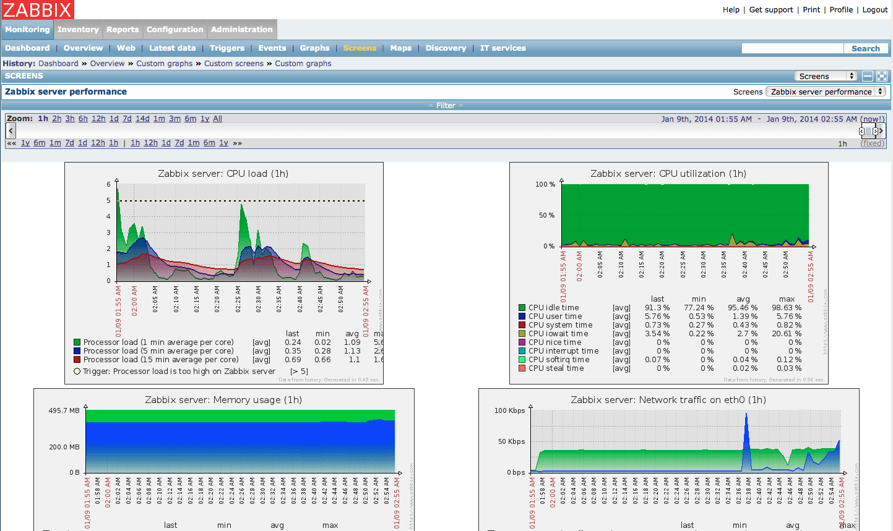Click the Search button

tap(866, 48)
